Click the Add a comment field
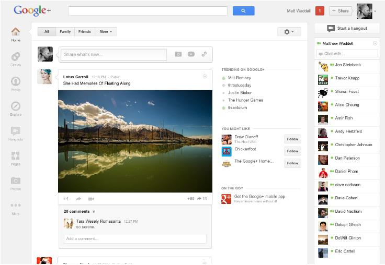The height and width of the screenshot is (265, 385). point(135,238)
